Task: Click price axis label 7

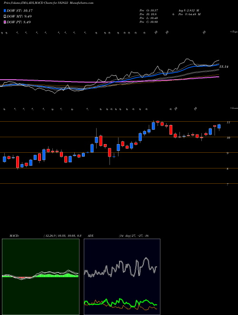Action: tap(228, 184)
